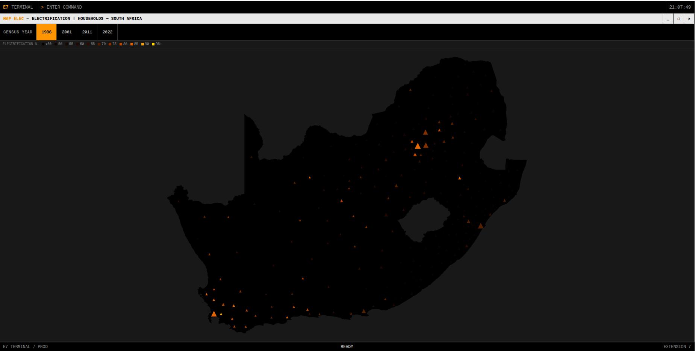Close the MAP ELEC window

(x=689, y=19)
